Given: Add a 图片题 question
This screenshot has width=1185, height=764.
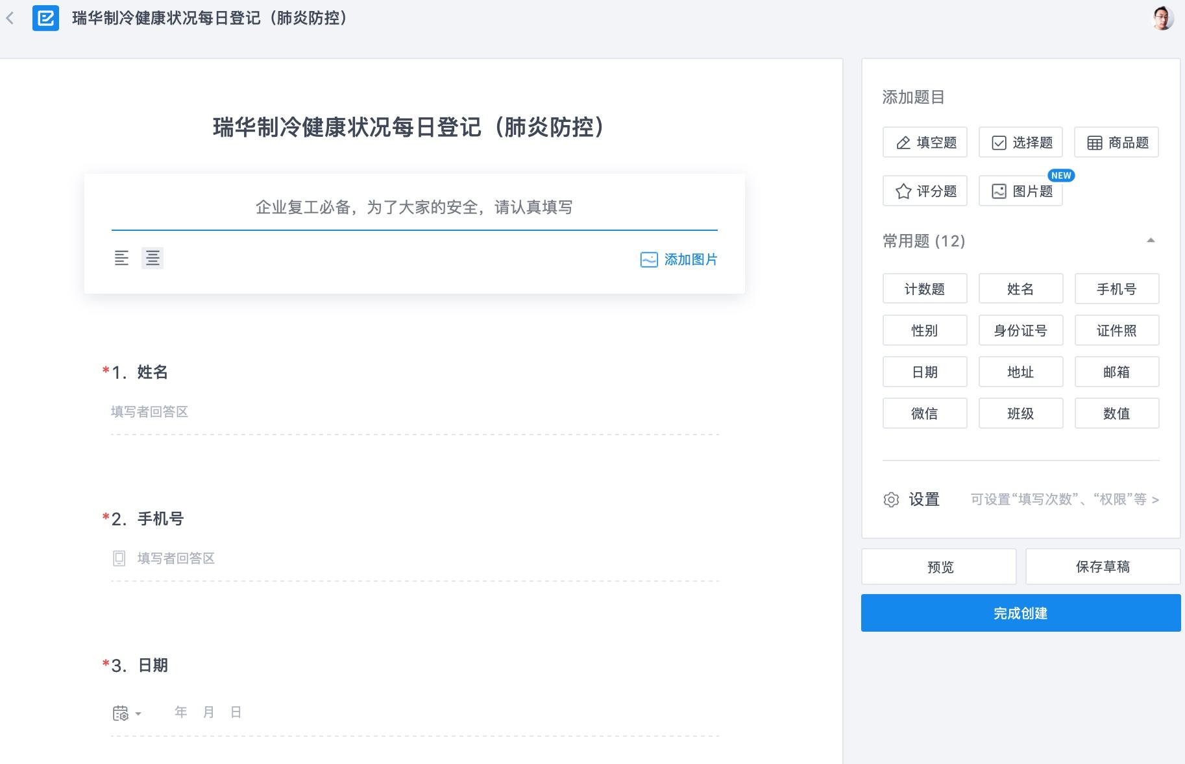Looking at the screenshot, I should 1021,191.
